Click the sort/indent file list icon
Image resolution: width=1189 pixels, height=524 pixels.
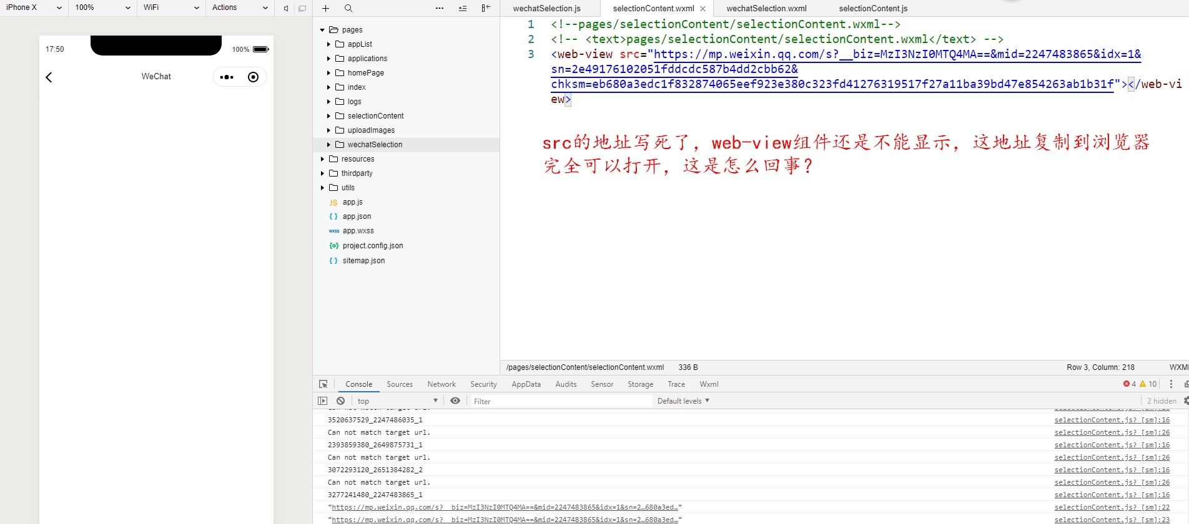[x=463, y=8]
